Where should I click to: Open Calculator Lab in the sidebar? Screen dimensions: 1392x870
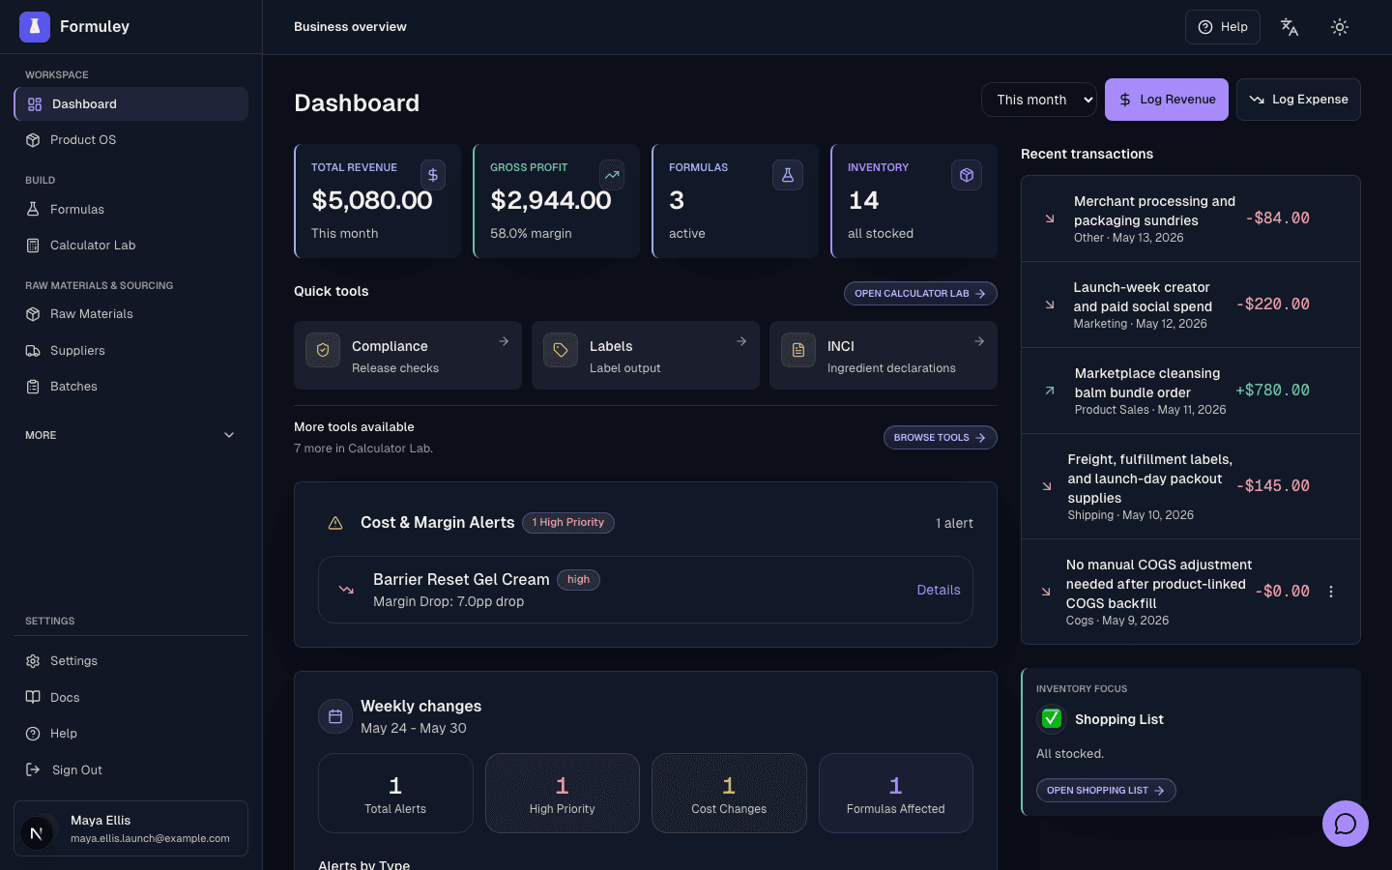click(x=130, y=246)
